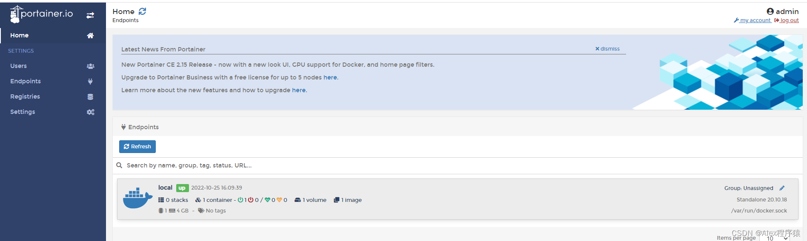Image resolution: width=807 pixels, height=241 pixels.
Task: Click the Registries database icon
Action: coord(90,97)
